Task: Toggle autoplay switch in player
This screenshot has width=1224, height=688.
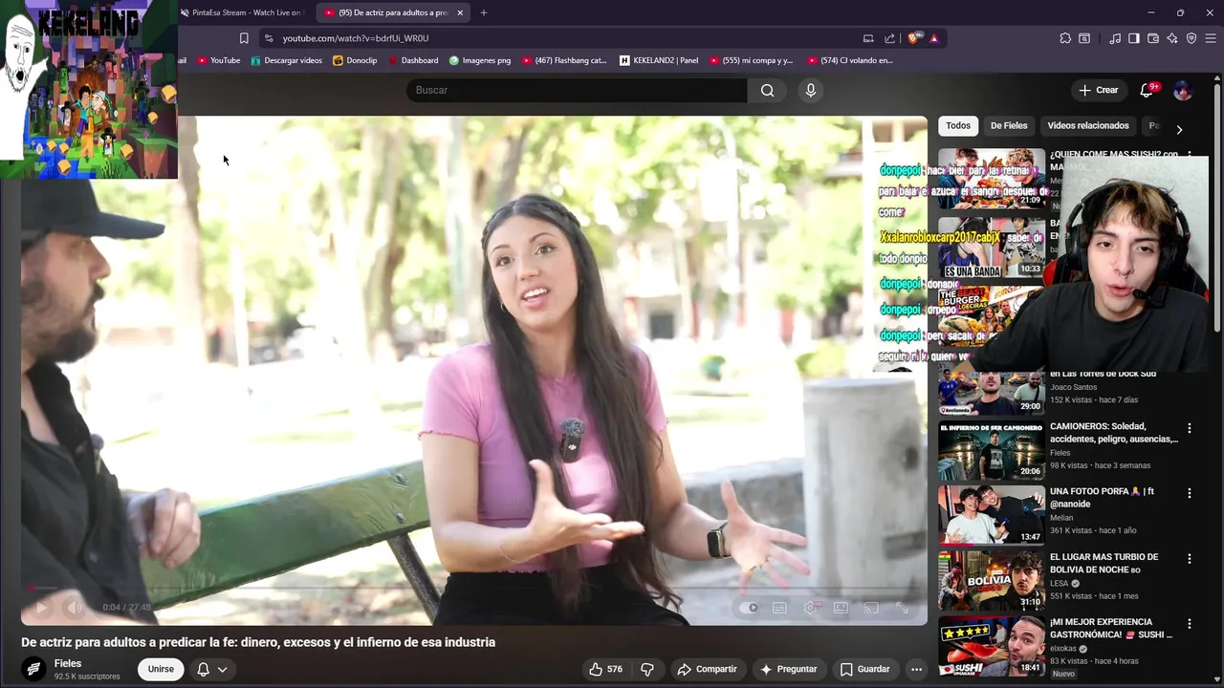Action: pos(749,608)
